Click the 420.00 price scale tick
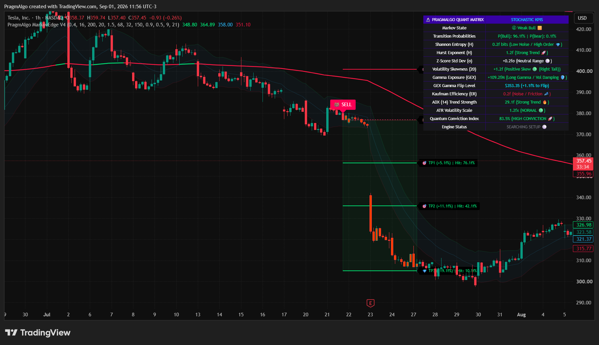 [584, 29]
